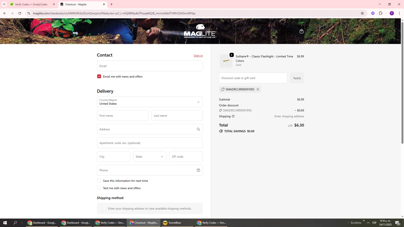Screen dimensions: 404x227
Task: Open the tab search dropdown arrow
Action: (x=4, y=4)
